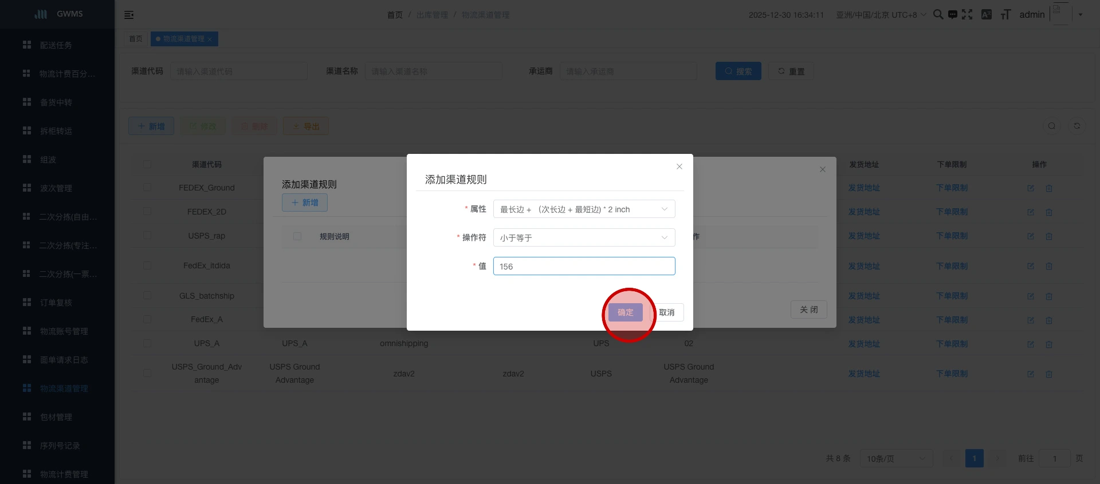Open 发货地址 link for UPS_A
The height and width of the screenshot is (484, 1100).
click(x=864, y=344)
